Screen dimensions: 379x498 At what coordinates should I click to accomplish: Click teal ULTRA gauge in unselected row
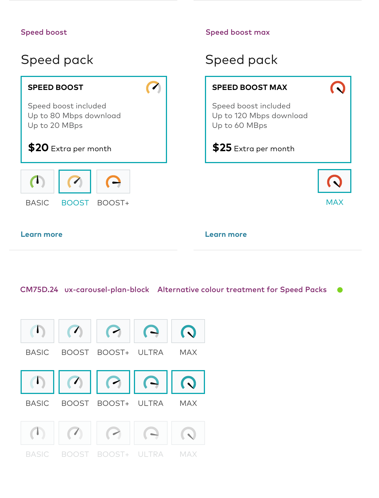pos(151,331)
